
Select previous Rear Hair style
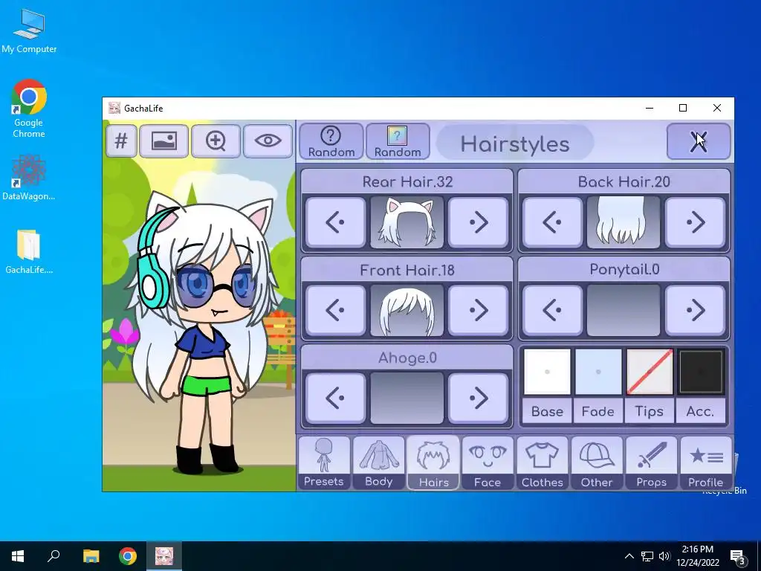(335, 222)
